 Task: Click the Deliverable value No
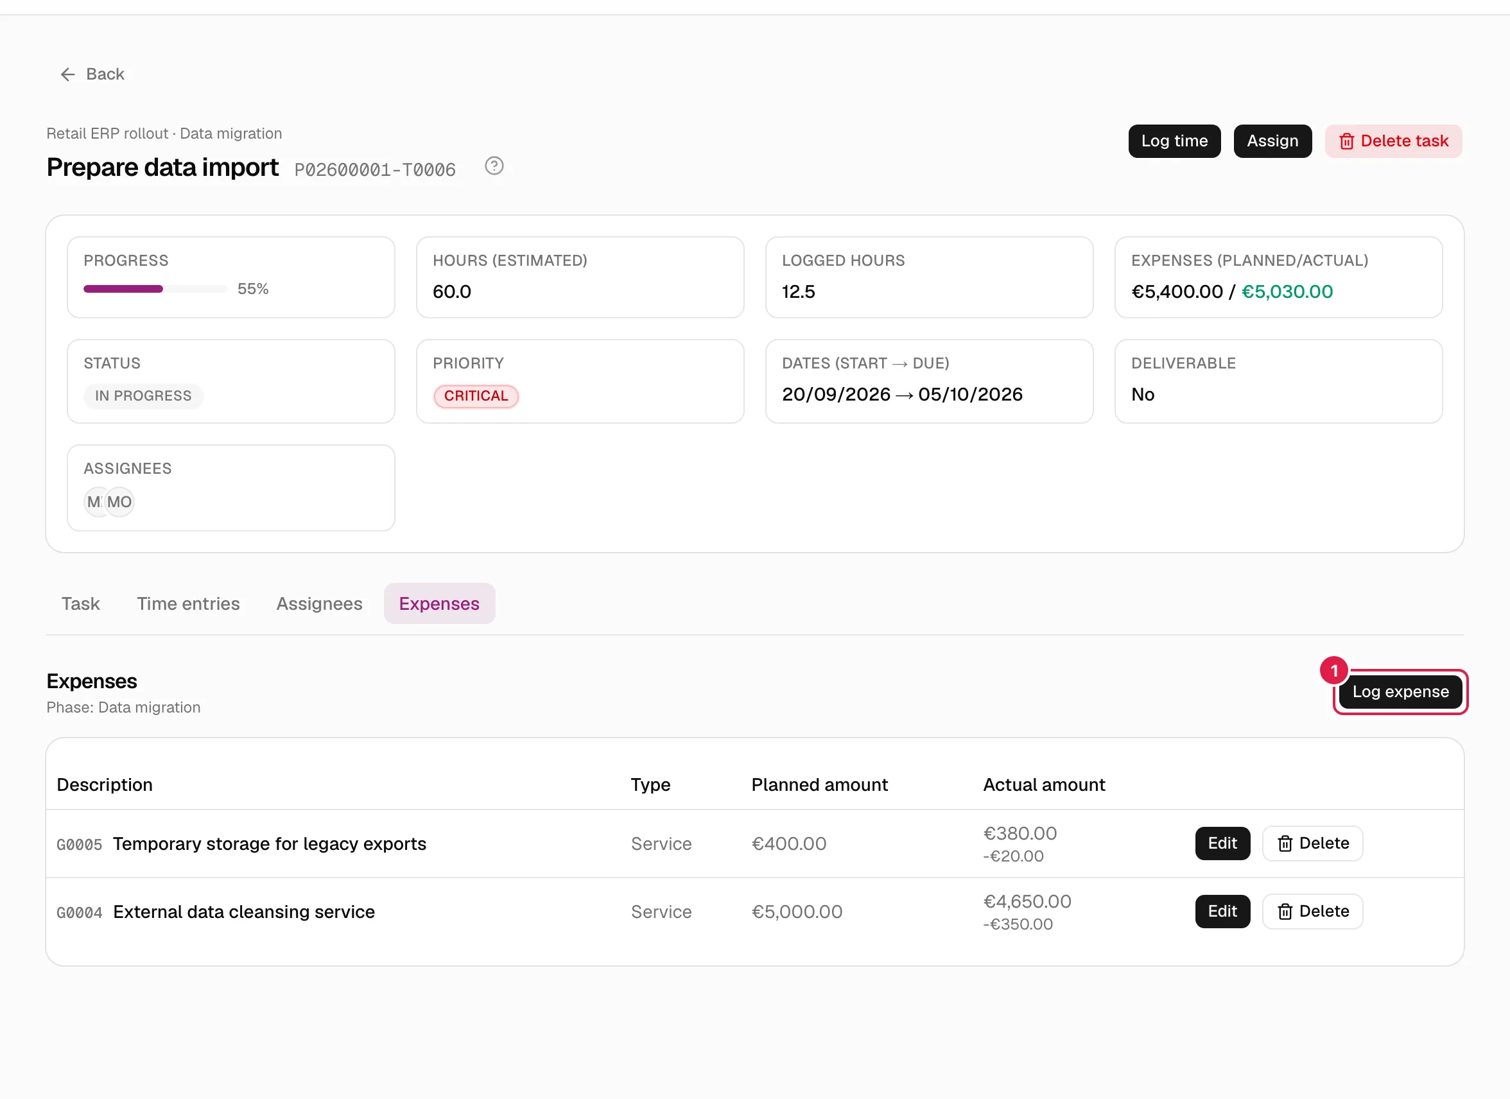click(x=1143, y=394)
